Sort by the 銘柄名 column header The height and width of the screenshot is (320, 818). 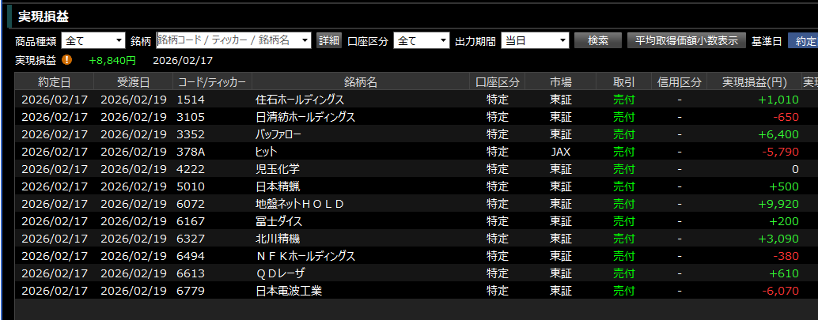tap(360, 82)
